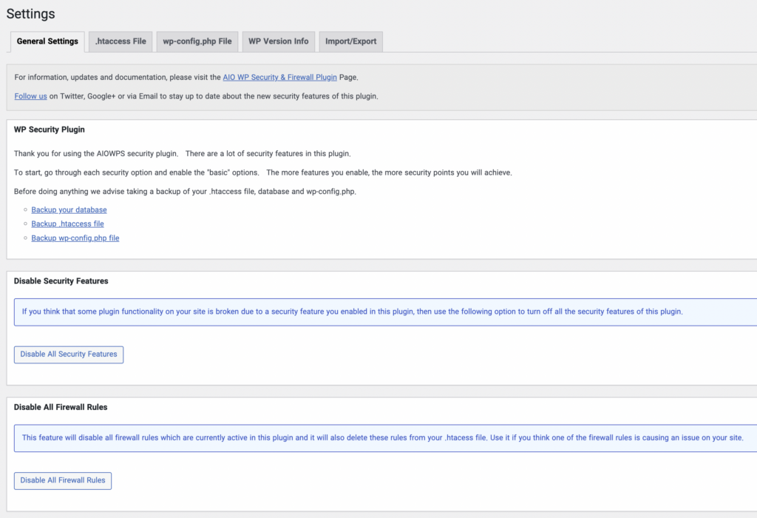Follow the Backup .htaccess file link

(x=67, y=223)
